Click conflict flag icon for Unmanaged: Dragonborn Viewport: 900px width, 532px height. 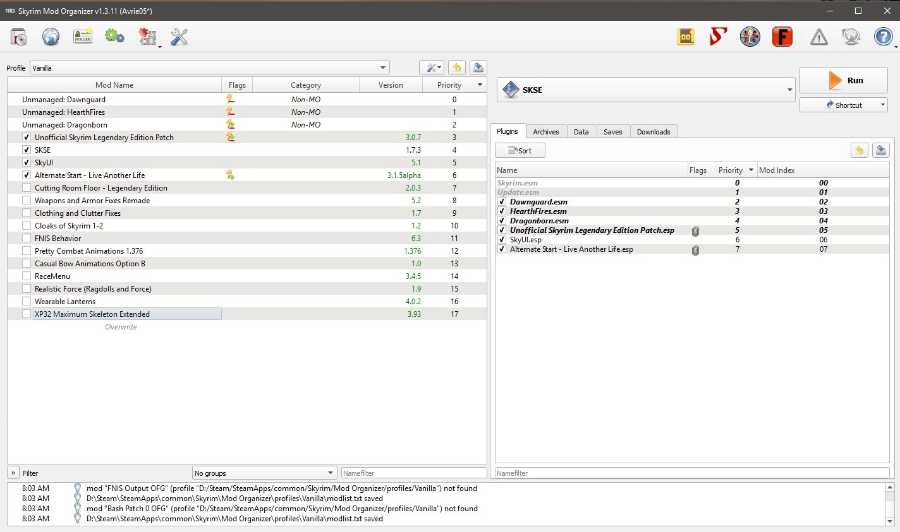pos(231,124)
